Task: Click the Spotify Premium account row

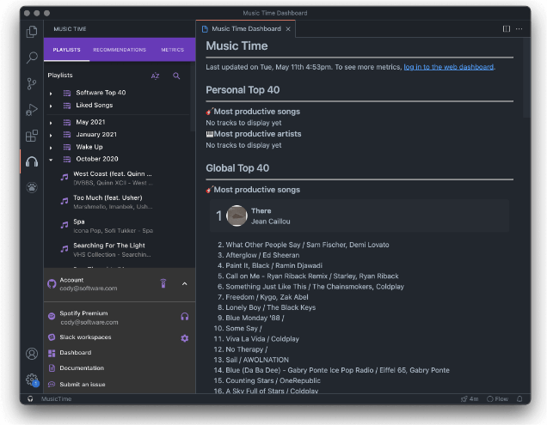Action: (x=120, y=318)
